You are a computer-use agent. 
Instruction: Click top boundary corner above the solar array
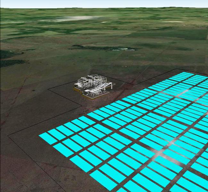click(176, 68)
